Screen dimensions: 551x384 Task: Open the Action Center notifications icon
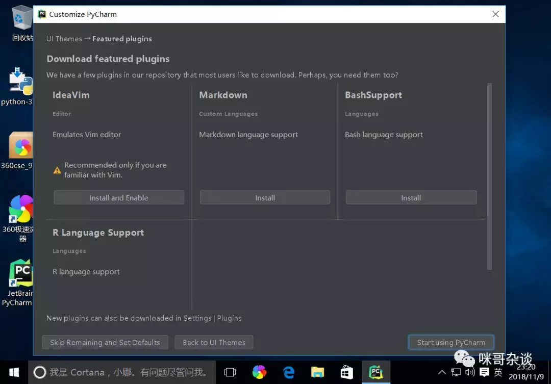pos(484,372)
